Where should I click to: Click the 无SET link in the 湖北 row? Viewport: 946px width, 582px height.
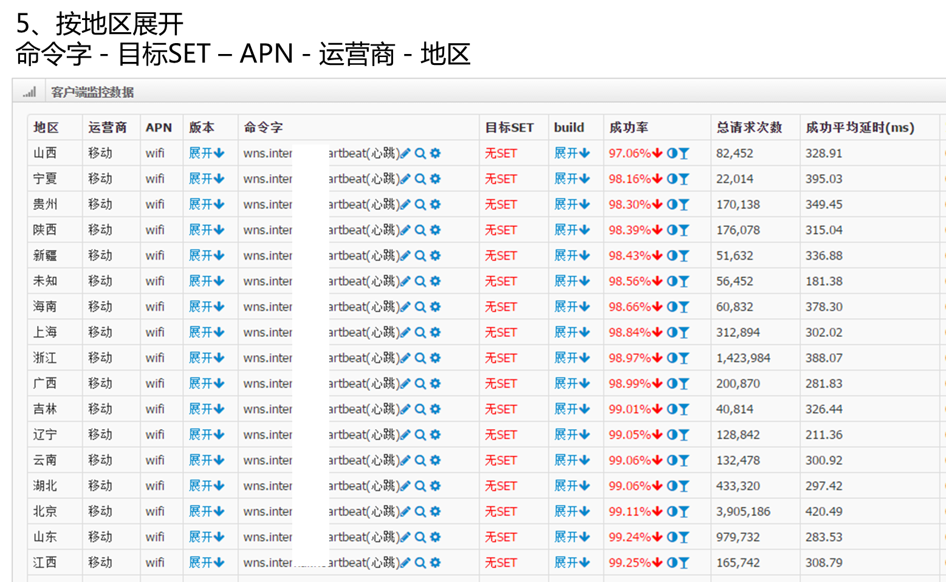click(x=501, y=486)
